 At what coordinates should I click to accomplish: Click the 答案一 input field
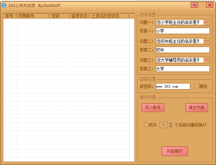coord(183,31)
